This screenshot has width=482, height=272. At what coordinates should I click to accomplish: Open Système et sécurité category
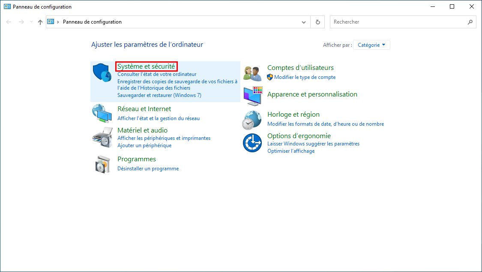tap(146, 66)
